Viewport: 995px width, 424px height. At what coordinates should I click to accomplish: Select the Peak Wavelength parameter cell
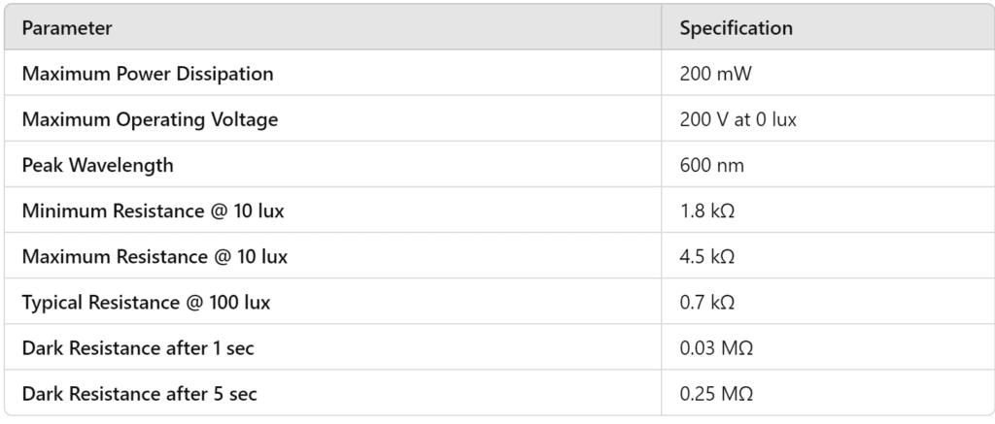tap(97, 165)
